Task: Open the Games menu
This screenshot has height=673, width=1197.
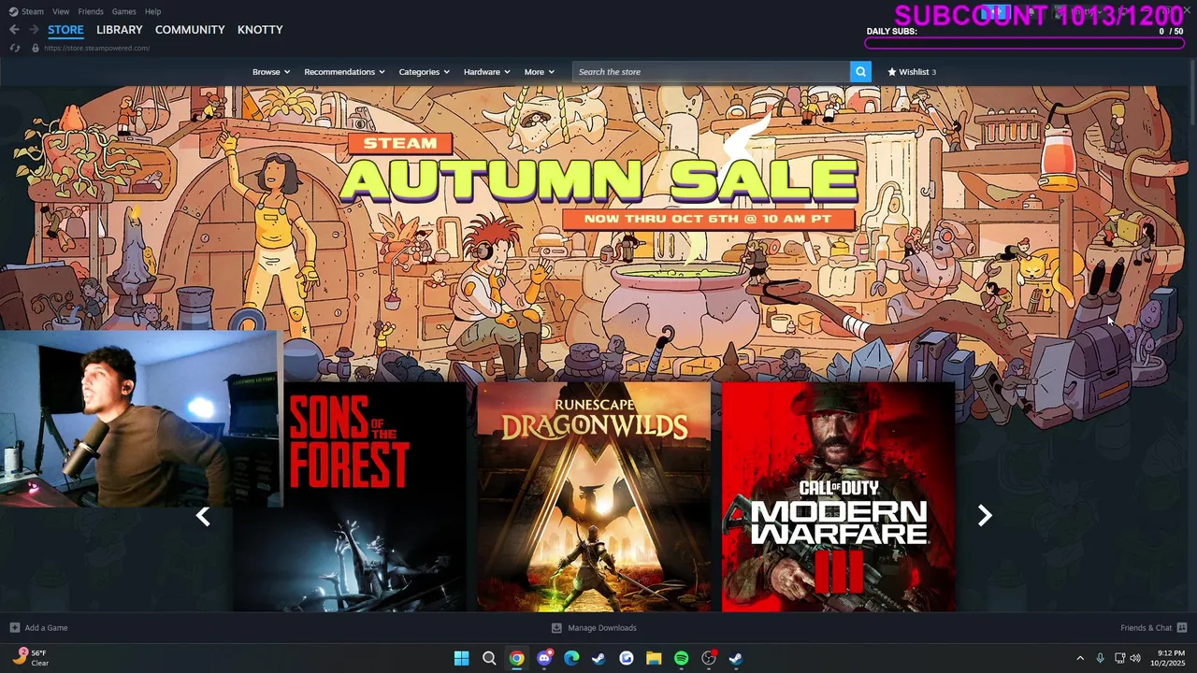Action: point(123,11)
